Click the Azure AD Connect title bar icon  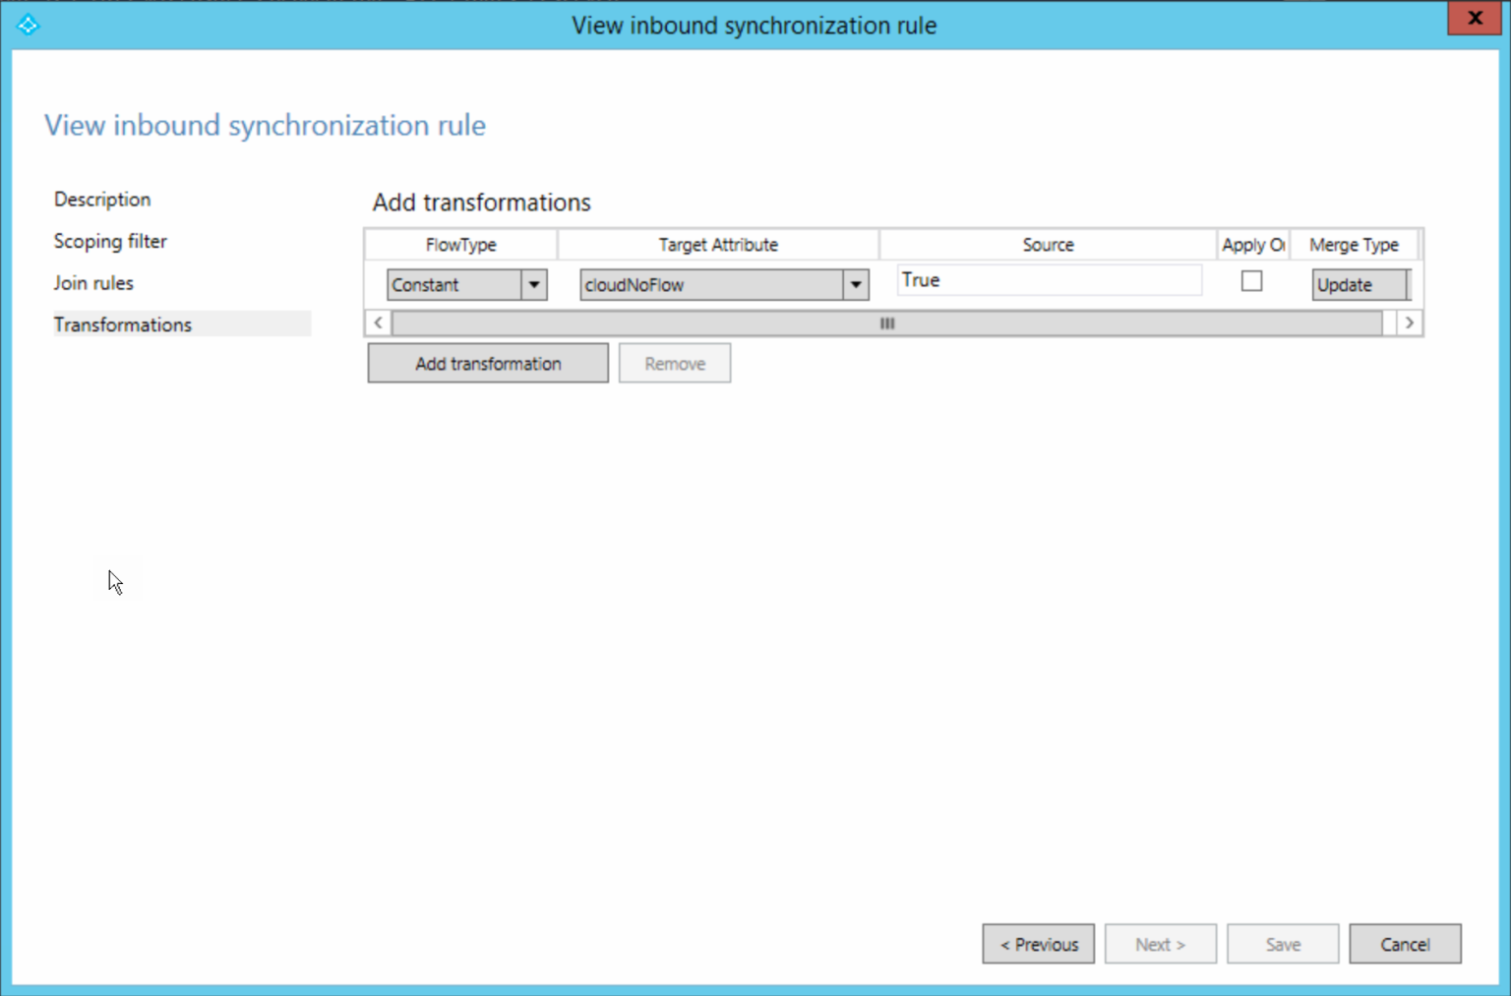pos(28,25)
